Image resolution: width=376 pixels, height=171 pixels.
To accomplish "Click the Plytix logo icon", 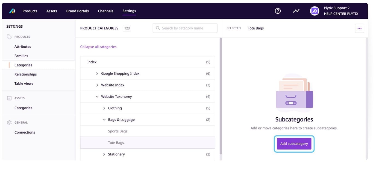I will 12,11.
